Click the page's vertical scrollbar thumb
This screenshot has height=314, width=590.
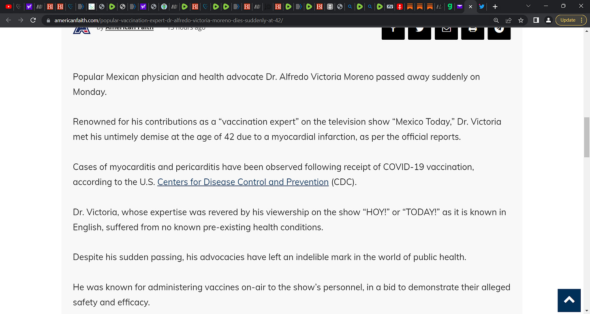(x=587, y=138)
